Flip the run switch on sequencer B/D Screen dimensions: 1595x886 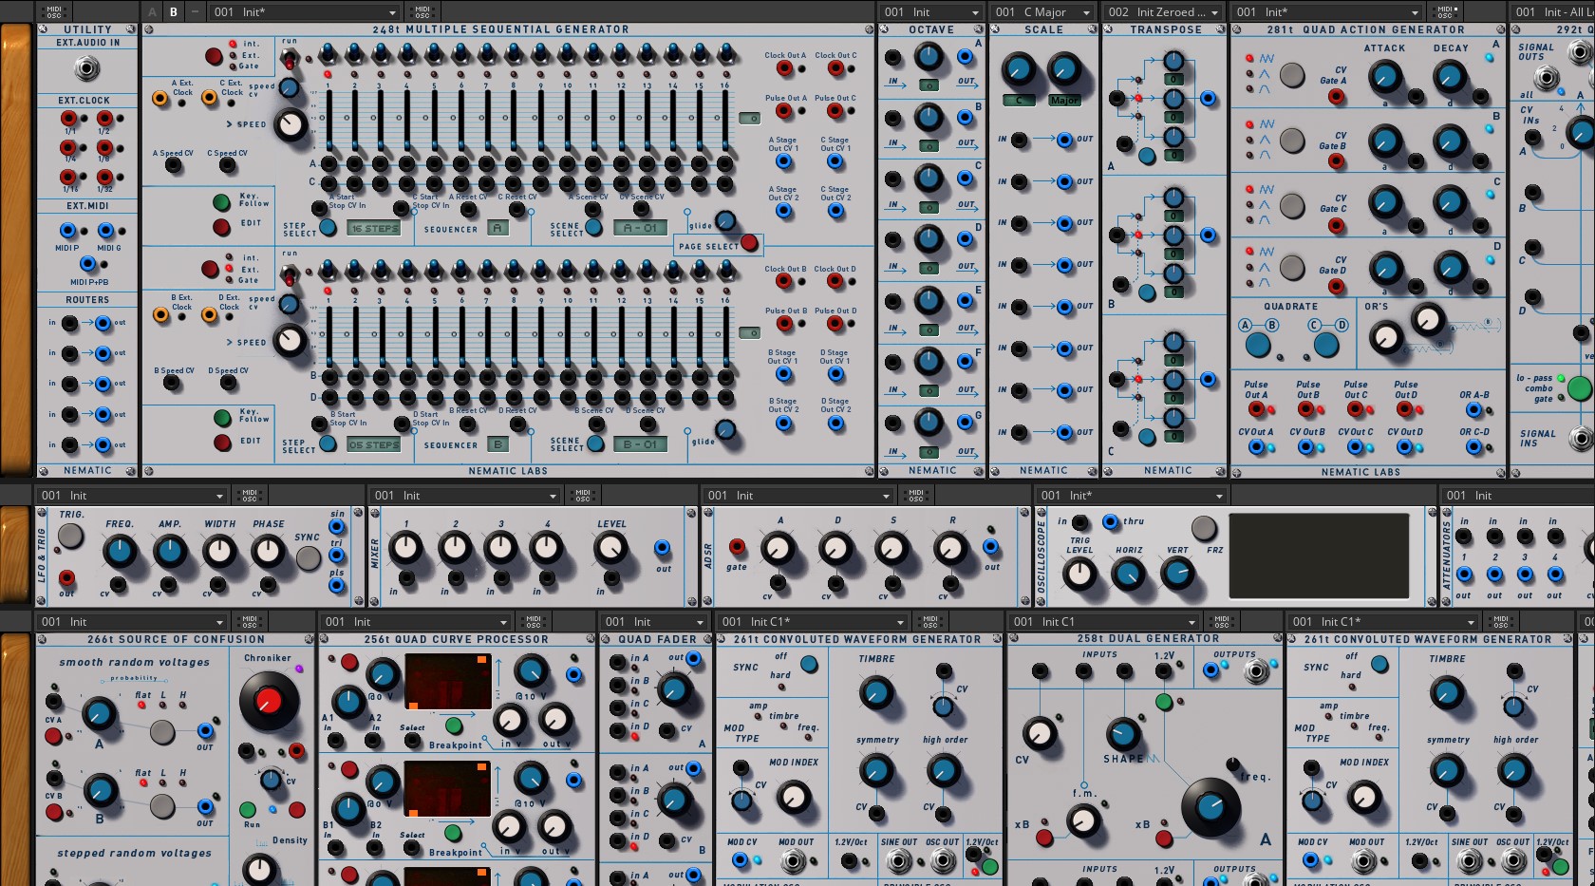289,274
